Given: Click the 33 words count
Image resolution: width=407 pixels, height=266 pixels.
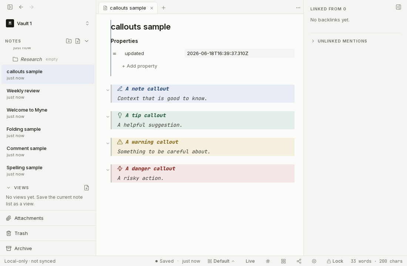Looking at the screenshot, I should click(361, 261).
